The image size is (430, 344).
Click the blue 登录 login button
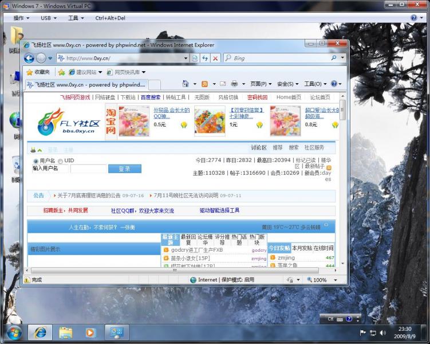(x=125, y=169)
